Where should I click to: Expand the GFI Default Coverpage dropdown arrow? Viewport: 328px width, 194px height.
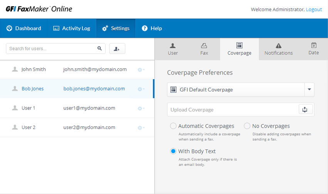tap(309, 90)
